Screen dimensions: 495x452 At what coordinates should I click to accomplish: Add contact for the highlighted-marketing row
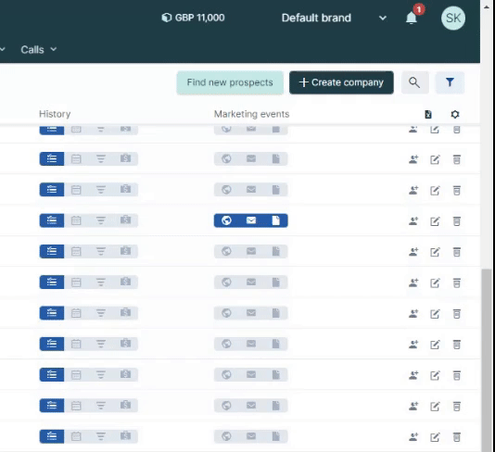pos(413,221)
